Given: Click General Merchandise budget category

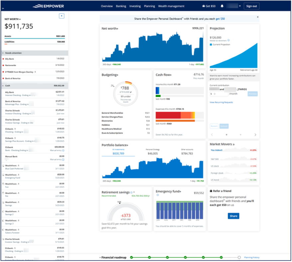Looking at the screenshot, I should click(x=125, y=113).
